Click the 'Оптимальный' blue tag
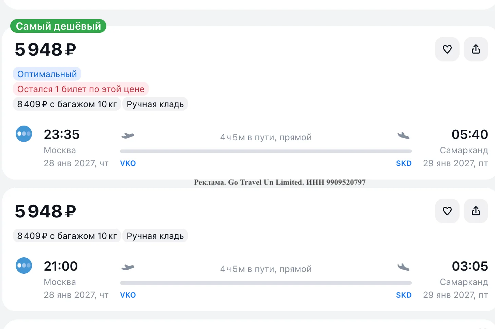The width and height of the screenshot is (495, 329). (47, 74)
